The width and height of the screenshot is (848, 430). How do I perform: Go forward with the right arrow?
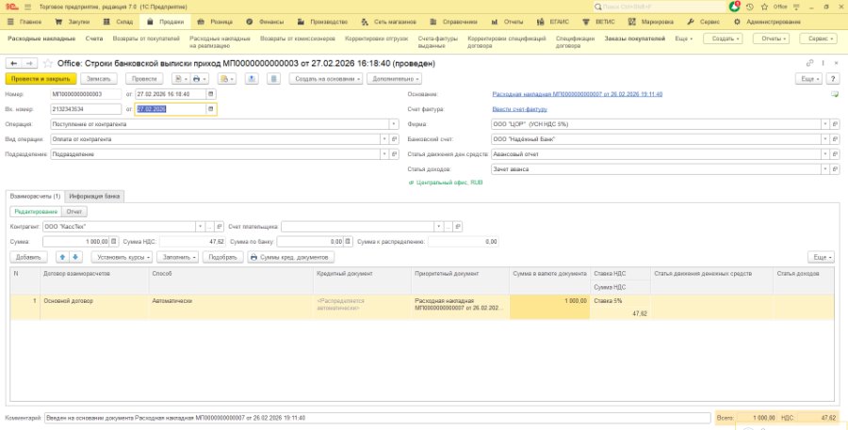tap(29, 64)
